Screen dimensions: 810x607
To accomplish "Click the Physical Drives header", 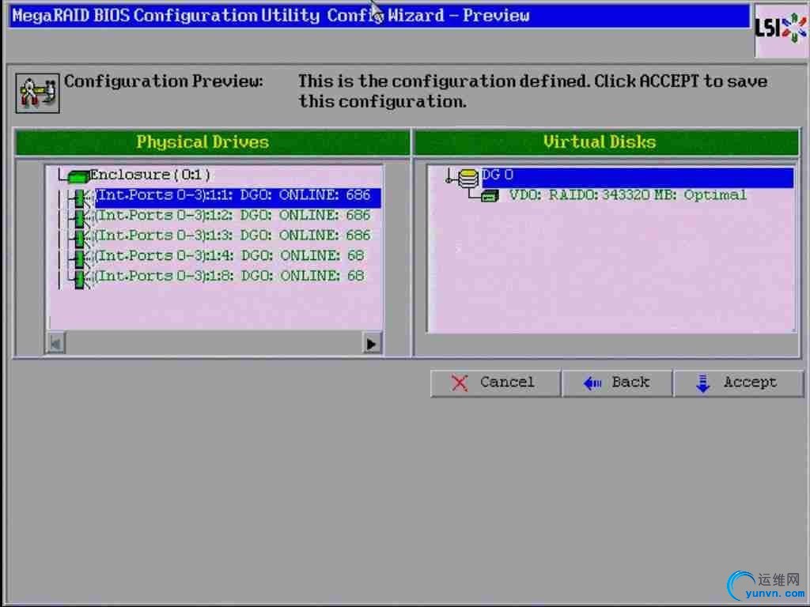I will 212,142.
